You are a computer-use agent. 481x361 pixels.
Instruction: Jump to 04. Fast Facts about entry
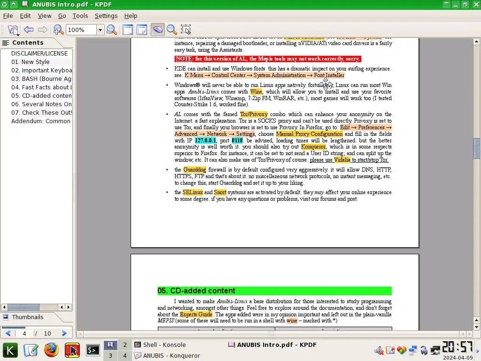(41, 87)
